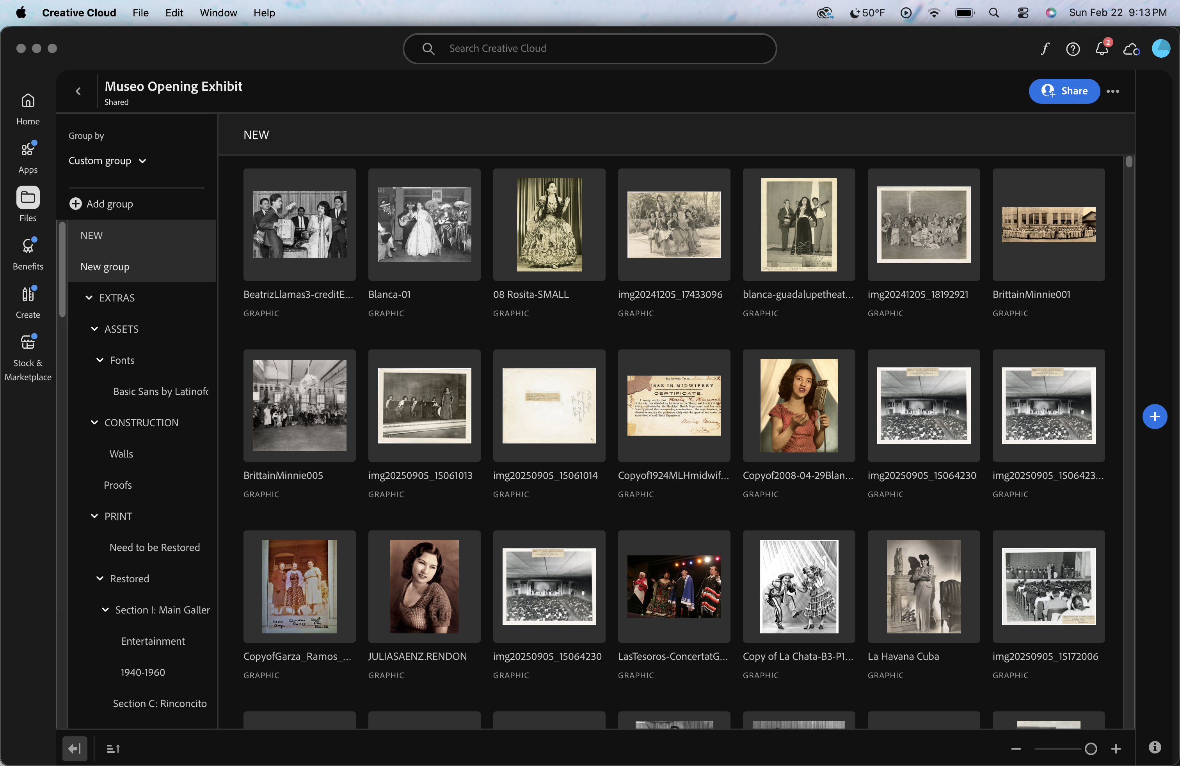The image size is (1180, 766).
Task: Open the Apple menu
Action: pyautogui.click(x=21, y=12)
